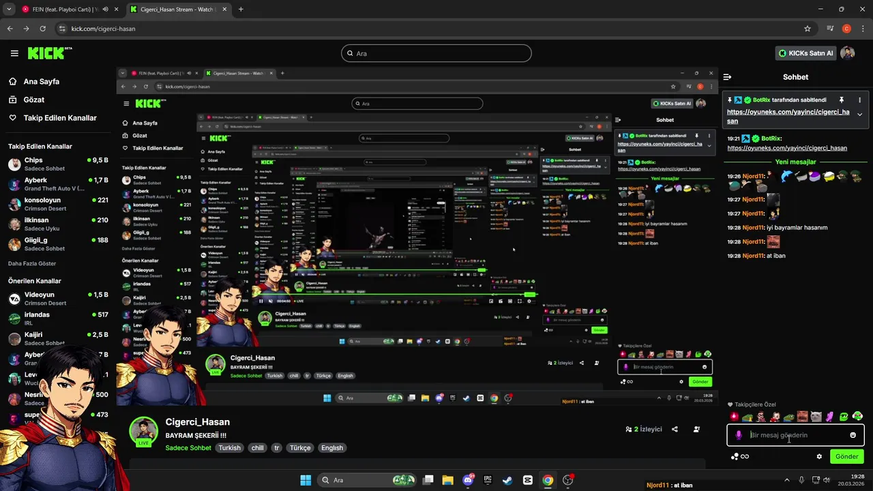This screenshot has width=873, height=491.
Task: Click Njord11 in the at iban message
Action: [754, 256]
